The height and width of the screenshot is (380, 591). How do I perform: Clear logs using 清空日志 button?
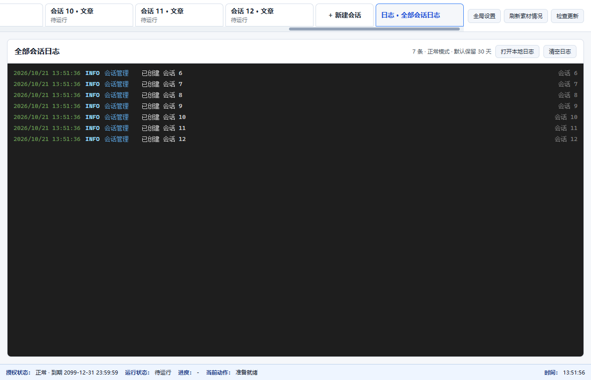click(560, 51)
